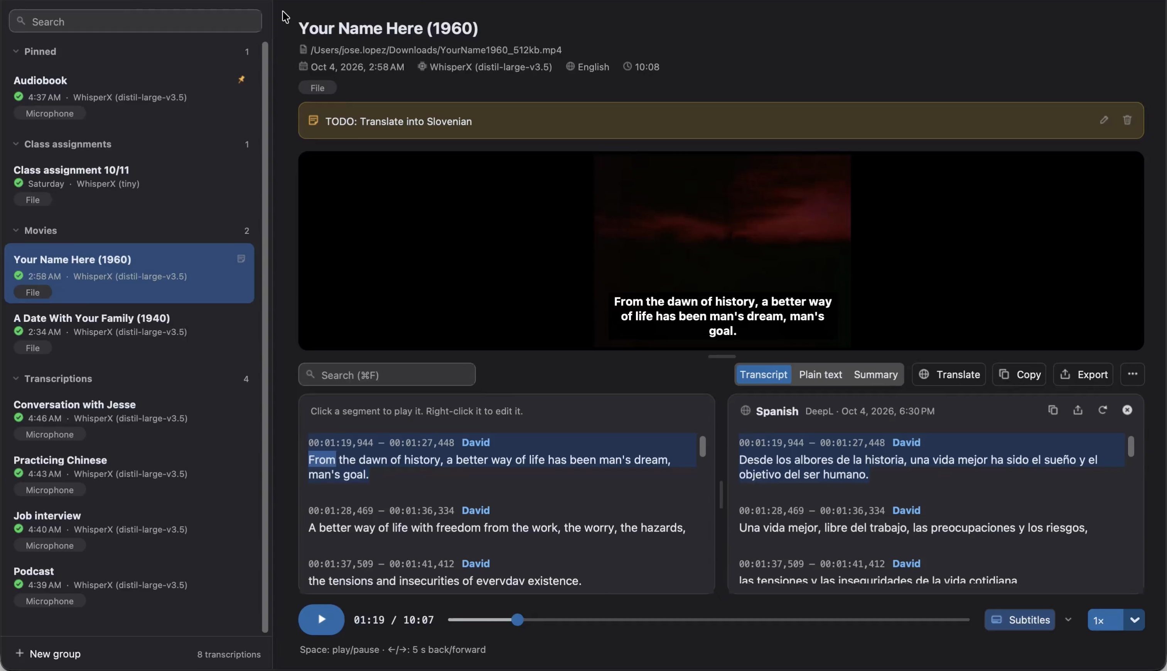Image resolution: width=1167 pixels, height=671 pixels.
Task: Close the Spanish translation panel
Action: 1127,410
